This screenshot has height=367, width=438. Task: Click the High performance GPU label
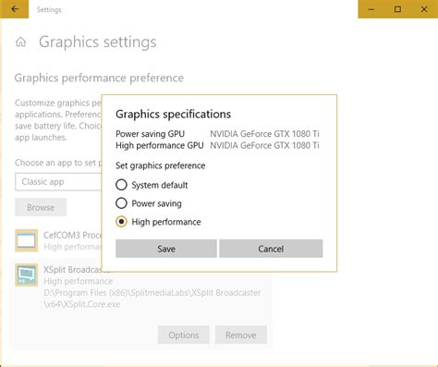[160, 145]
